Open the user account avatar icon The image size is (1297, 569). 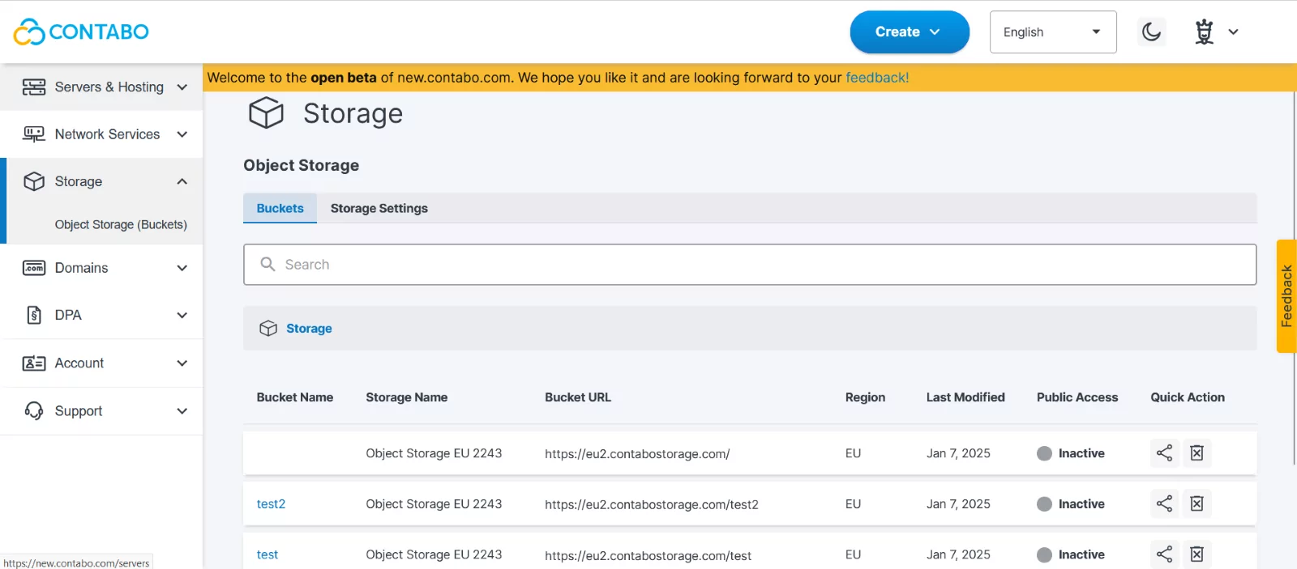[x=1205, y=32]
